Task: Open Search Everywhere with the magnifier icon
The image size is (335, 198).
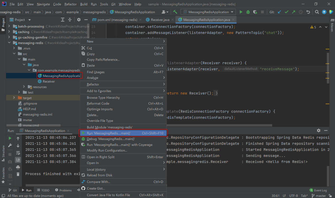Action: [x=317, y=12]
